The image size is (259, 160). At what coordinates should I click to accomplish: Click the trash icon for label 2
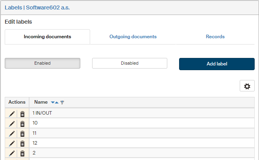pyautogui.click(x=22, y=153)
